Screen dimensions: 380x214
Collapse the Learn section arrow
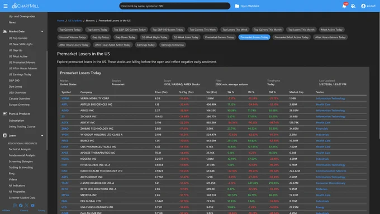(x=42, y=135)
